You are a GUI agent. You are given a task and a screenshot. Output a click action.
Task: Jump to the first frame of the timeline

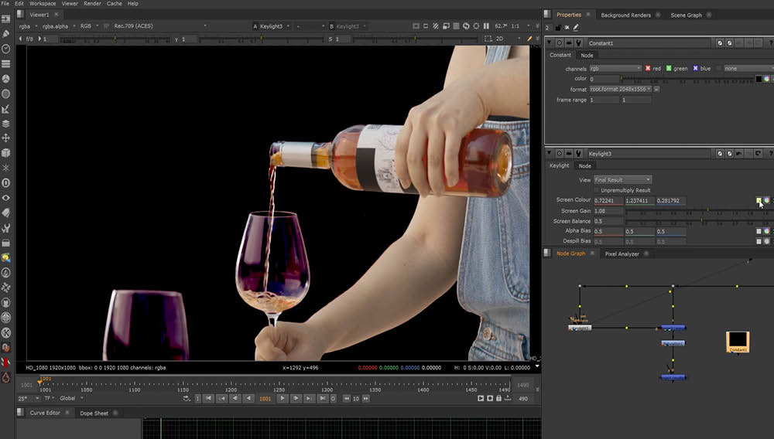(x=209, y=399)
